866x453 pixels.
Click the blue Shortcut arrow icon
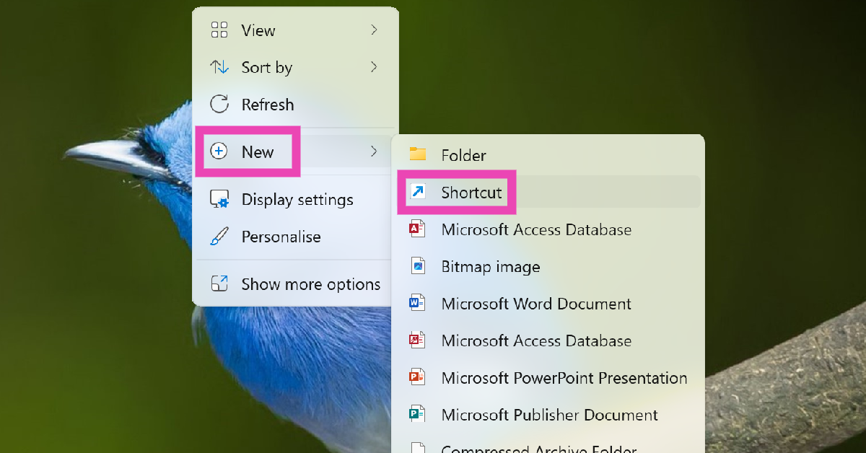pos(418,192)
